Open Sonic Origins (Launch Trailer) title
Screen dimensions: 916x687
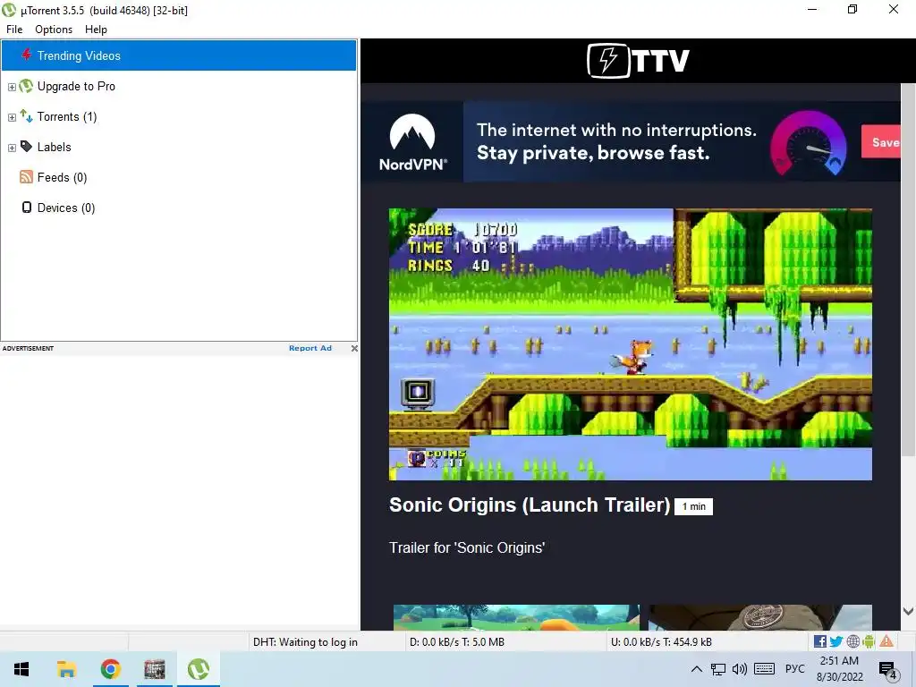coord(530,505)
